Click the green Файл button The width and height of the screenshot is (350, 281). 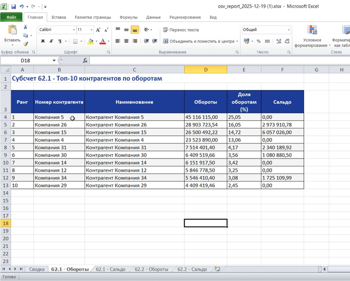[x=11, y=17]
